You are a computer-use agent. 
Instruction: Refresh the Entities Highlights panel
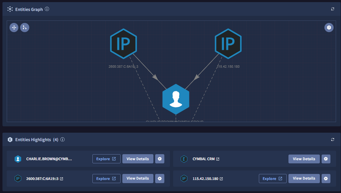(x=333, y=140)
